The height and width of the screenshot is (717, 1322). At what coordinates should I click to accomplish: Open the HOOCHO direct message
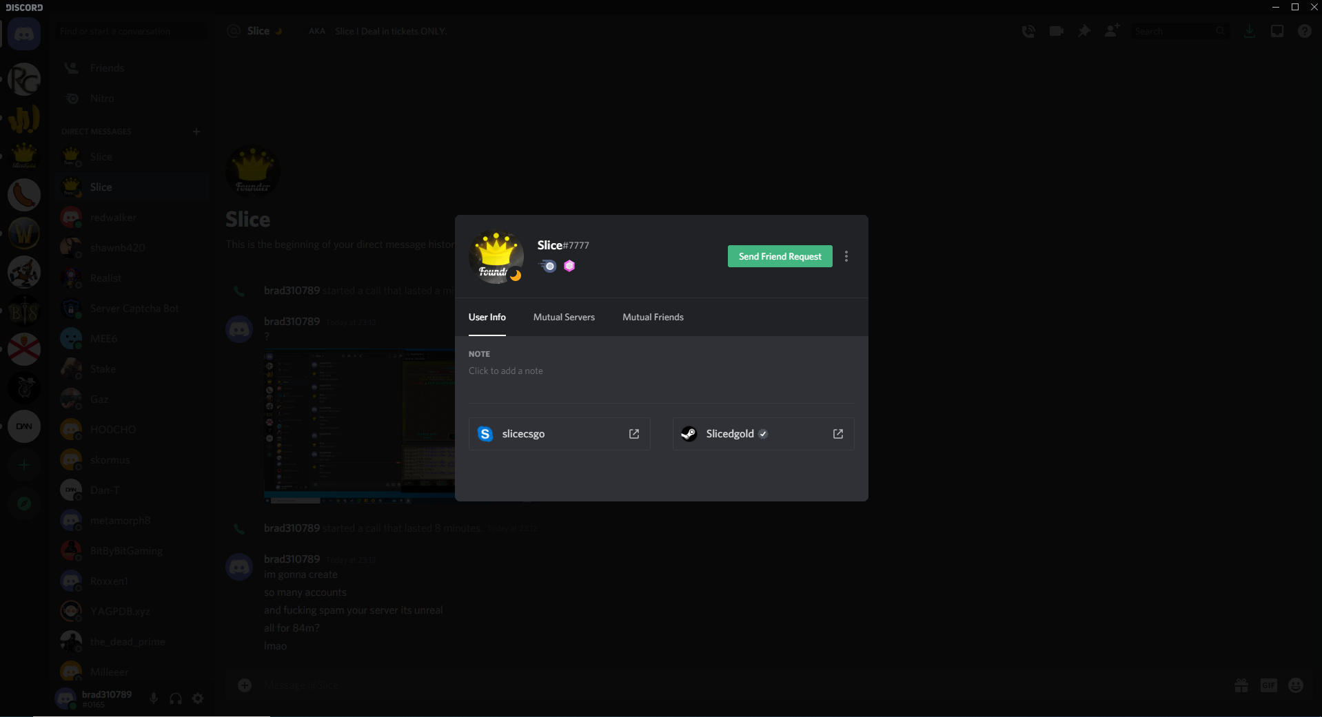click(132, 430)
